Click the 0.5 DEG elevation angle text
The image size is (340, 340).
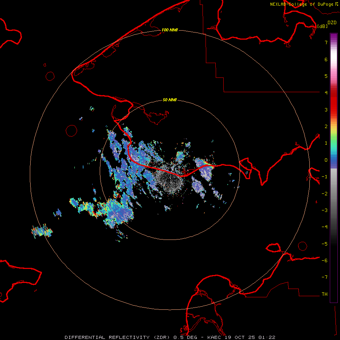pos(185,337)
